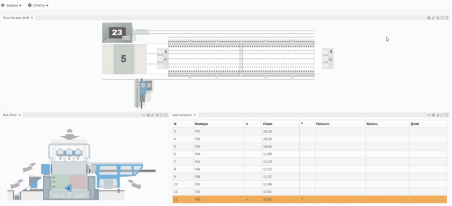Image resolution: width=452 pixels, height=206 pixels.
Task: Select the row with chamber 757
Action: 309,131
